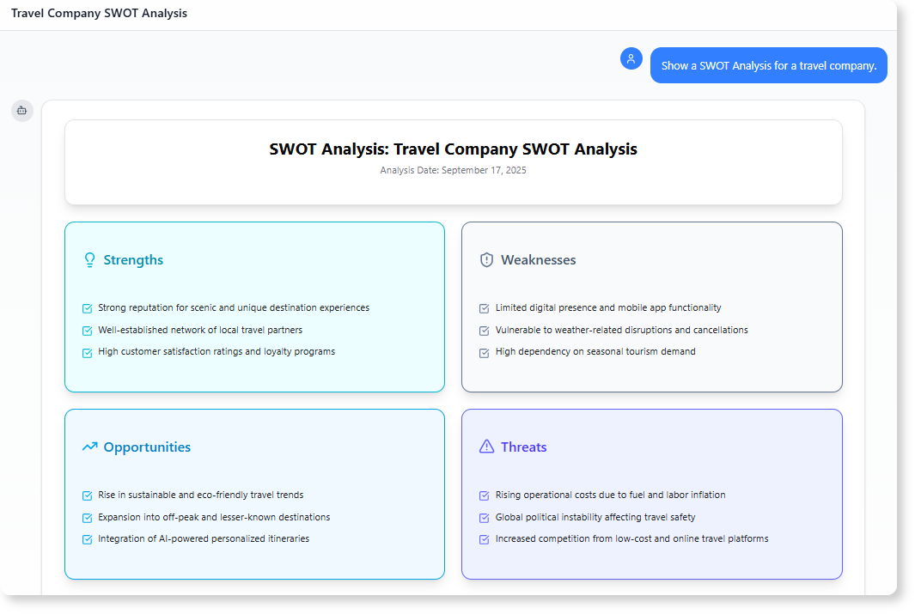Click the check icon beside "High customer satisfaction ratings"

[x=87, y=352]
